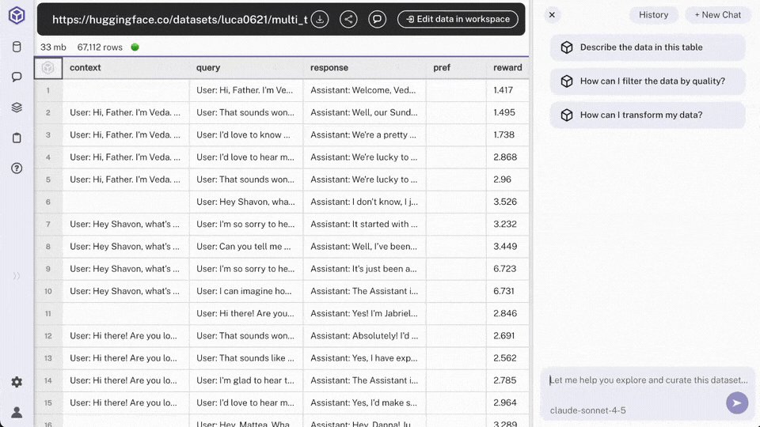760x427 pixels.
Task: Click the share icon in URL bar
Action: pos(348,19)
